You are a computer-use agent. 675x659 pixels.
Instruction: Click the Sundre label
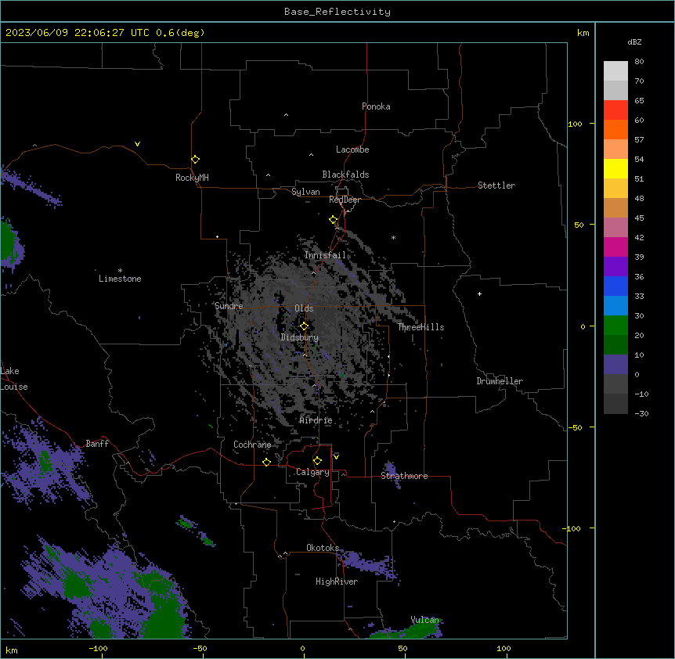tap(229, 306)
